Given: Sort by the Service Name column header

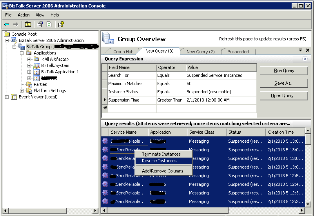Looking at the screenshot, I should click(x=128, y=132).
